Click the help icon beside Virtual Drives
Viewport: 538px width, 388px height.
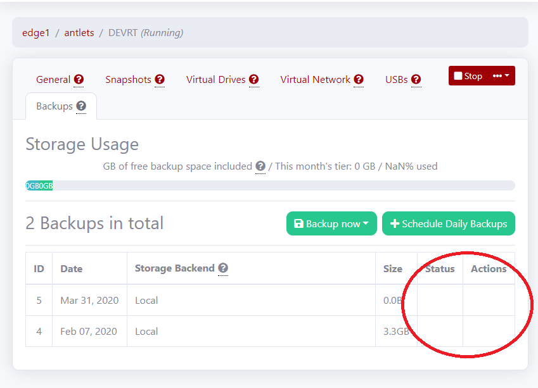pos(253,80)
